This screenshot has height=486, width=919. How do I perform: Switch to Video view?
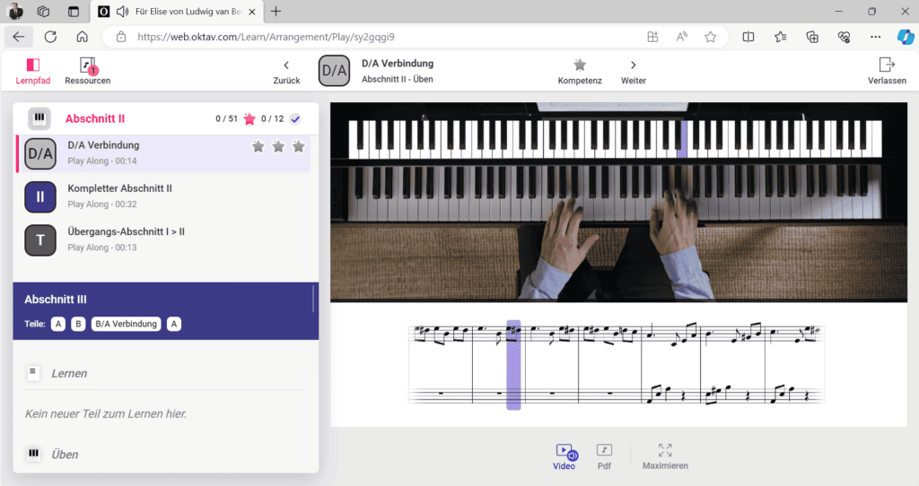pos(564,451)
